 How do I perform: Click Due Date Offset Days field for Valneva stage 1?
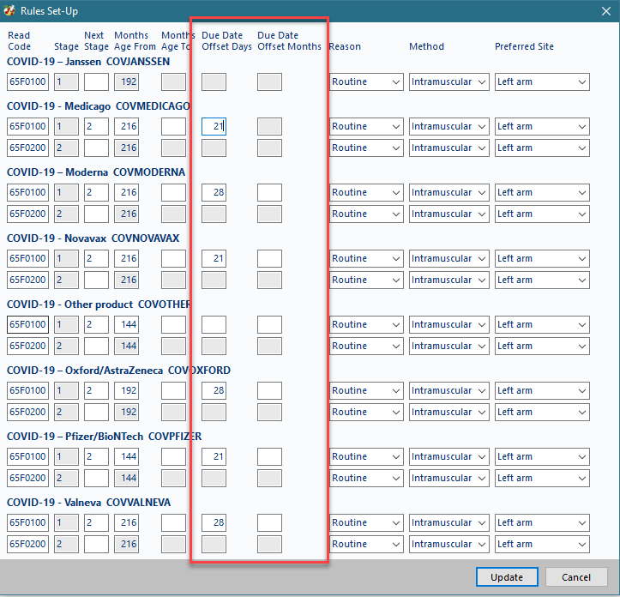(214, 523)
